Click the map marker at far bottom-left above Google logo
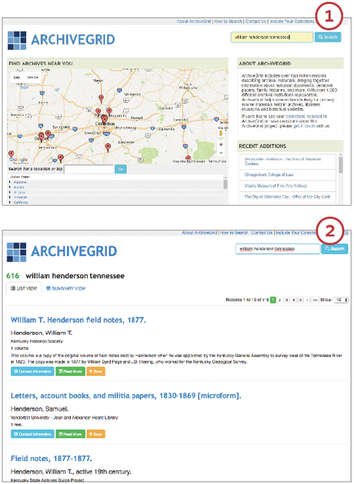 11,154
